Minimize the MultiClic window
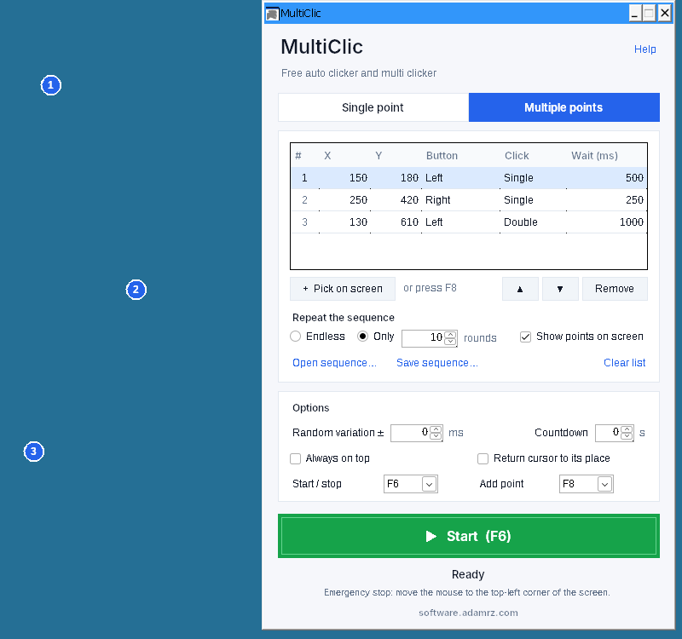682x639 pixels. click(x=635, y=13)
